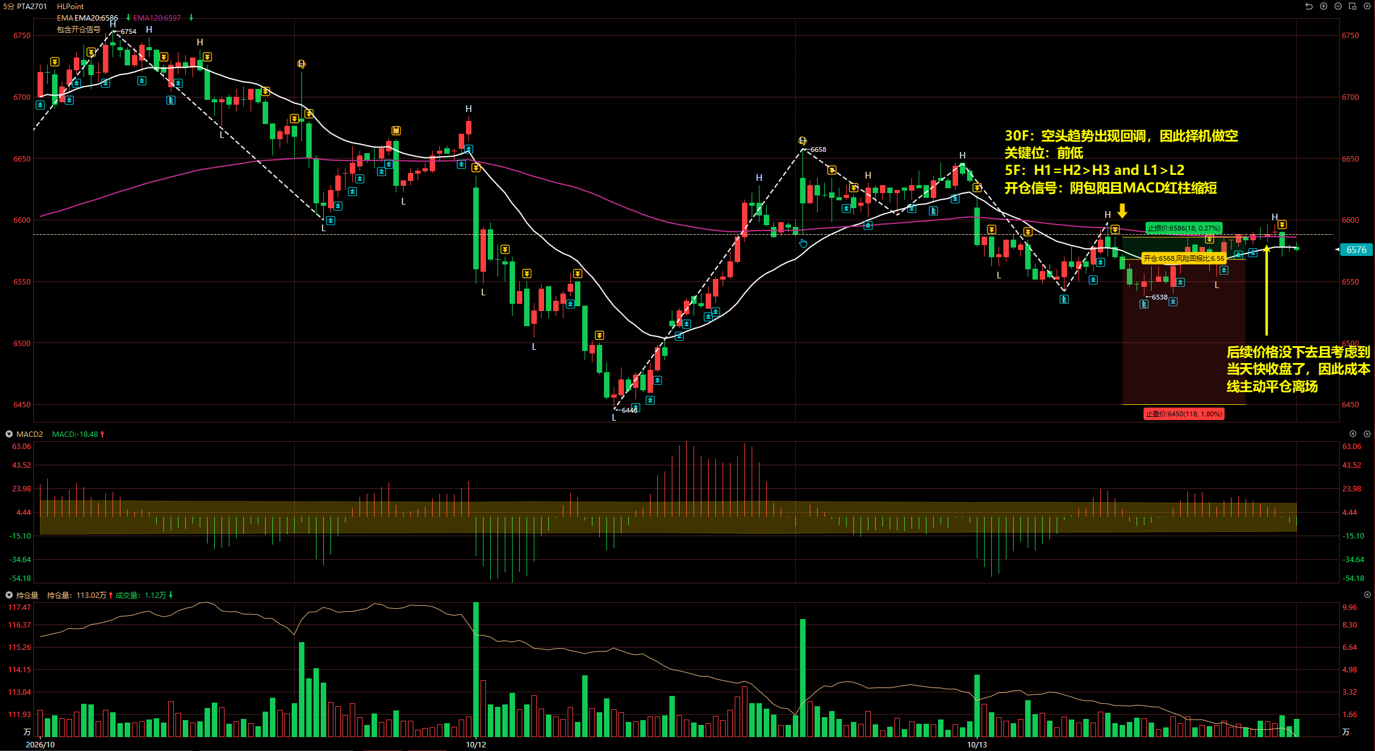Select the green 止损价:6586 stop-loss label
This screenshot has width=1375, height=751.
[x=1184, y=228]
